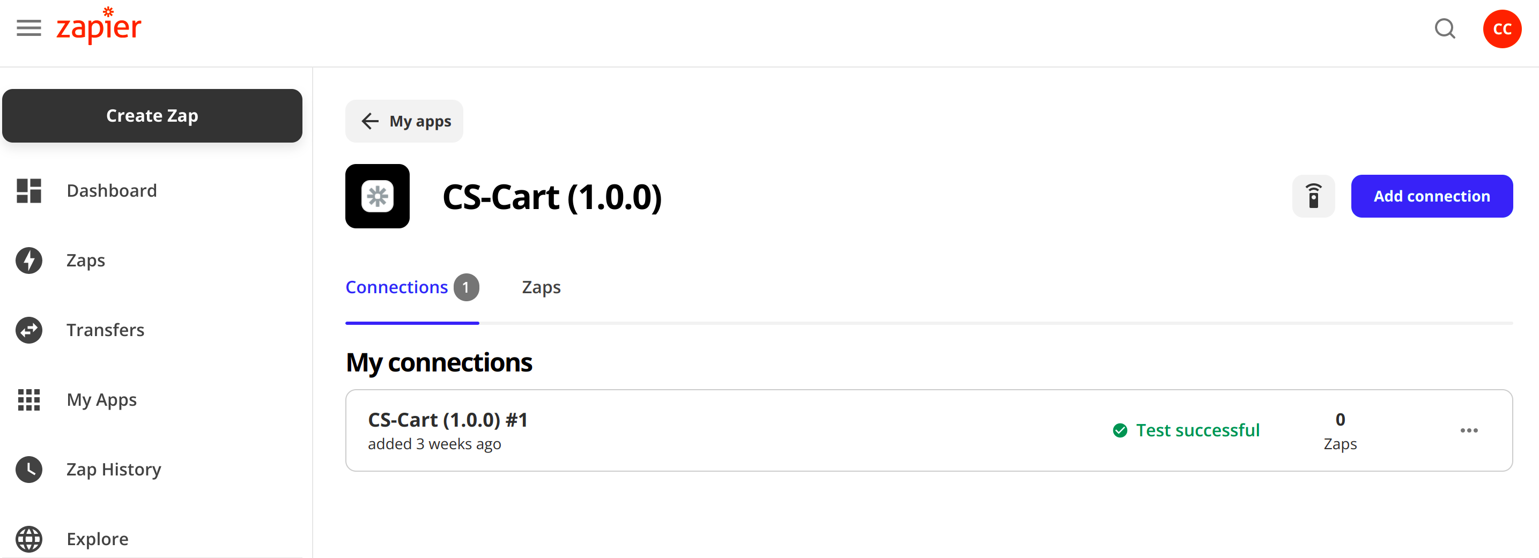
Task: Click the remote control icon button
Action: pos(1313,196)
